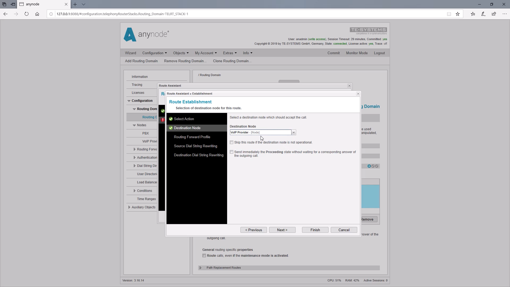
Task: Open the Configuration menu dropdown
Action: pos(154,53)
